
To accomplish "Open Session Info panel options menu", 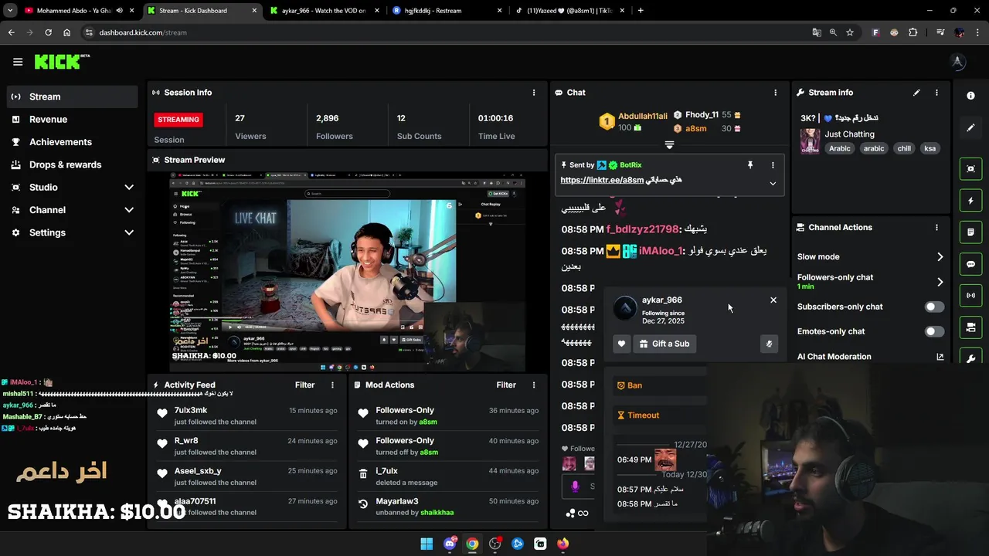I will (x=533, y=93).
